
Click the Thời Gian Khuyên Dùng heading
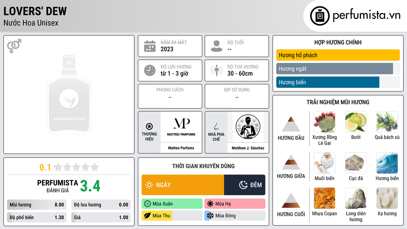coord(203,166)
